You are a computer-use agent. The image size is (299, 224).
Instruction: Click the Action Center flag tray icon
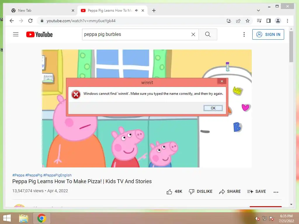click(272, 218)
